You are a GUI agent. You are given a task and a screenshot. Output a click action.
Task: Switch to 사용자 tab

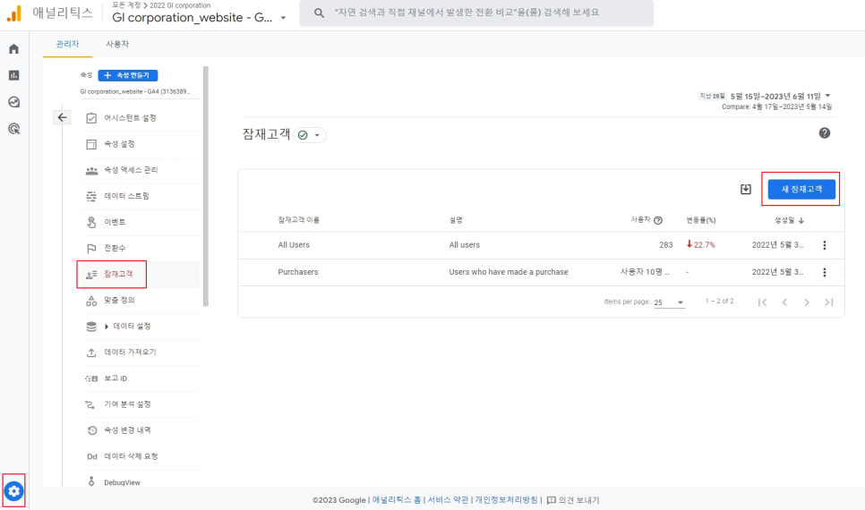pyautogui.click(x=117, y=44)
